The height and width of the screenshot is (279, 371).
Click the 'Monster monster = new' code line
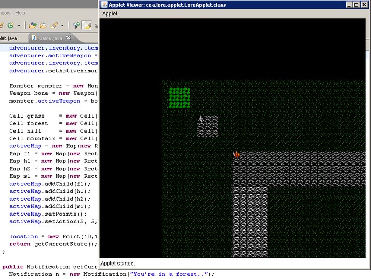coord(54,86)
